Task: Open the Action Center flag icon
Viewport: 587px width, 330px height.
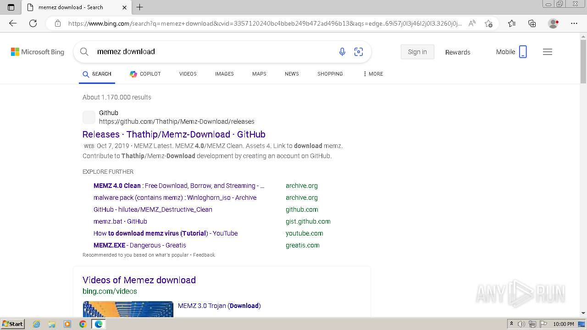Action: pyautogui.click(x=543, y=324)
